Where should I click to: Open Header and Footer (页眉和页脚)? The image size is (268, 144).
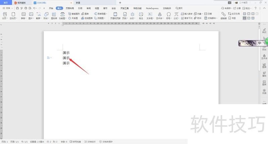[x=115, y=15]
